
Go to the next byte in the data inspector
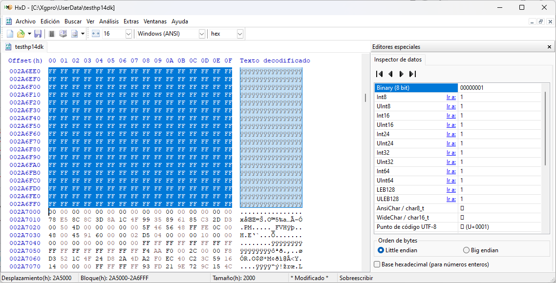401,74
